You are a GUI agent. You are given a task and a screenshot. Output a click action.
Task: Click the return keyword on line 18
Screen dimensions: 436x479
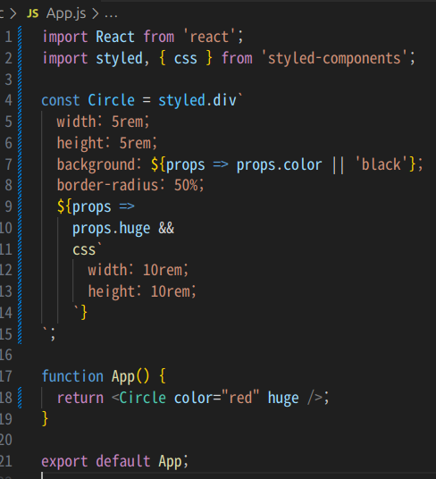click(80, 398)
